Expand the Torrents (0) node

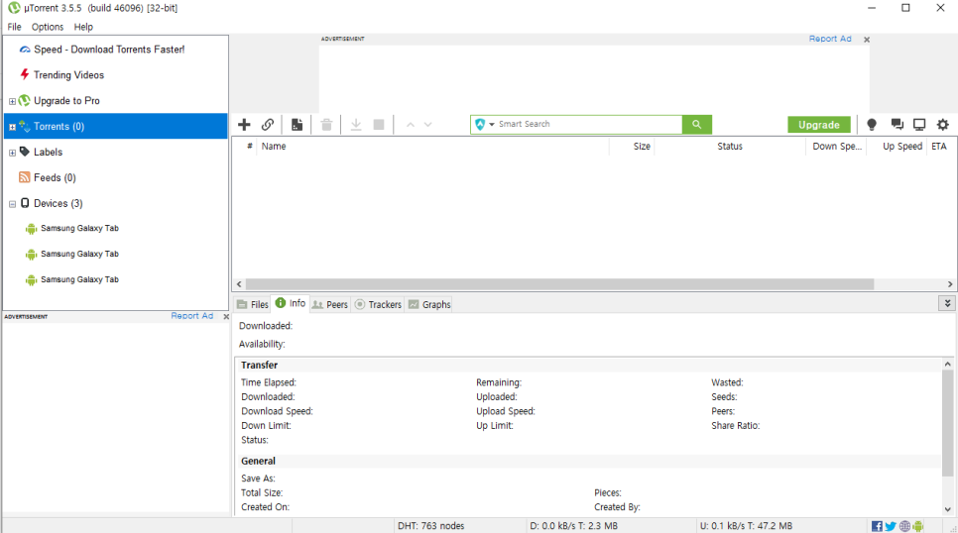pos(12,127)
